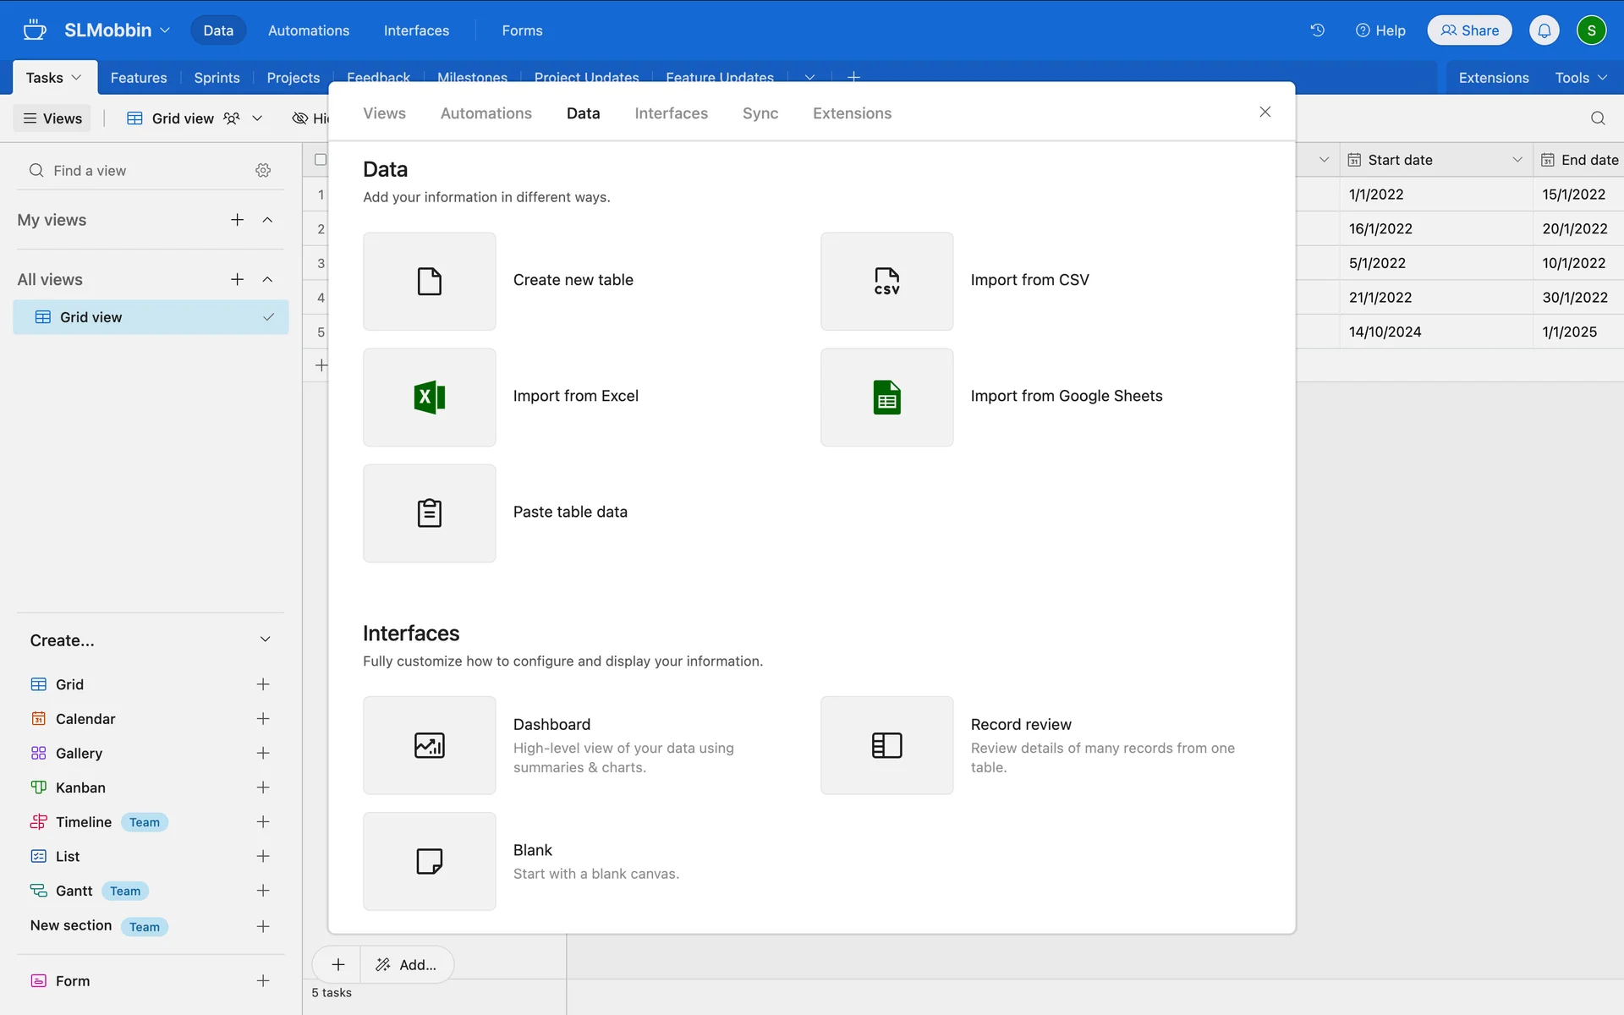Click the Paste table data clipboard icon
Viewport: 1624px width, 1015px height.
coord(429,513)
